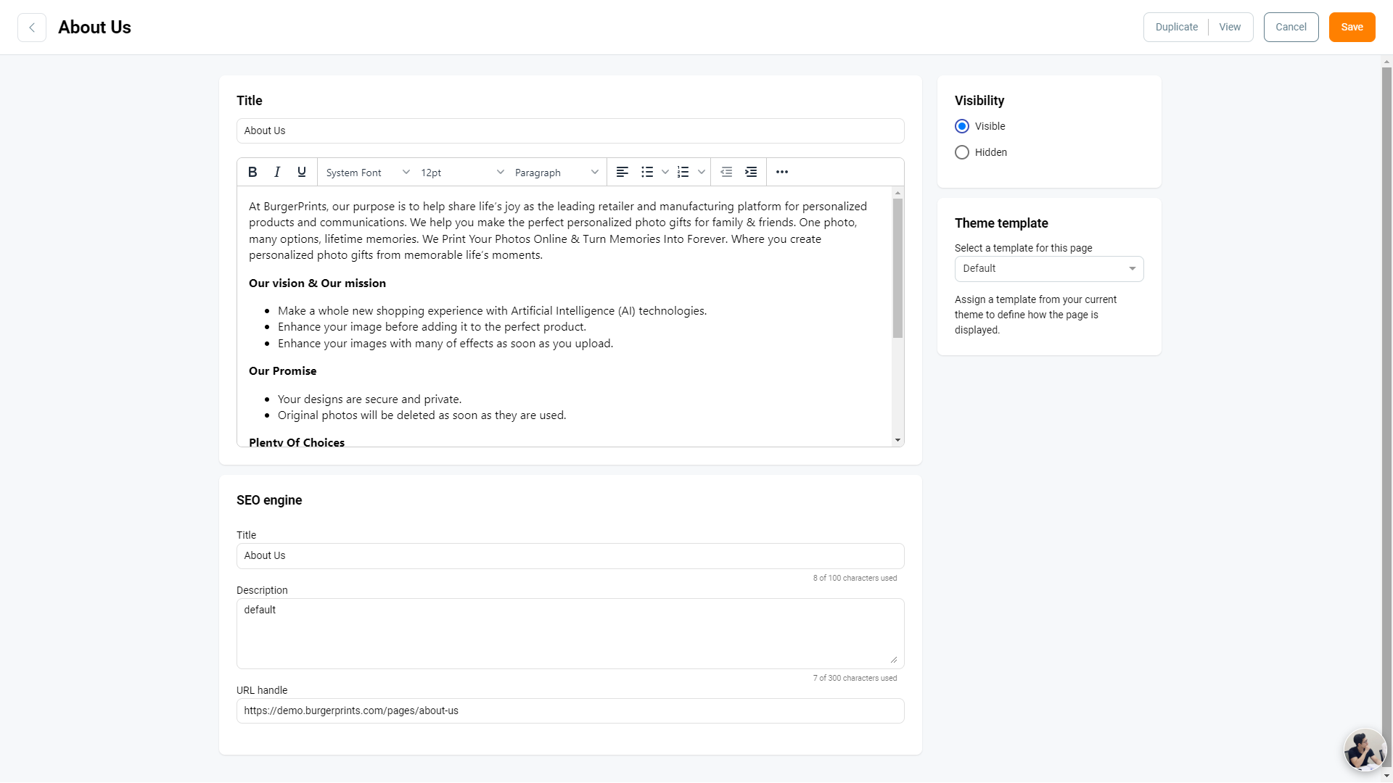The width and height of the screenshot is (1393, 783).
Task: Click the text alignment icon
Action: click(621, 172)
